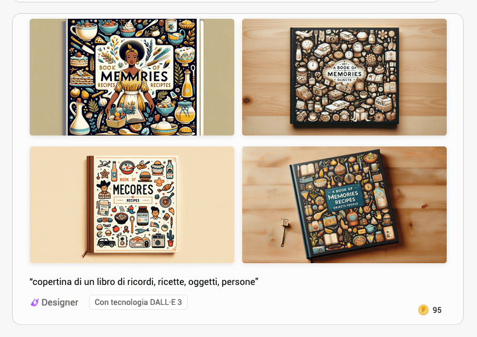Click the wood knot on the pine table
Screen dimensions: 477x337
coord(247,100)
